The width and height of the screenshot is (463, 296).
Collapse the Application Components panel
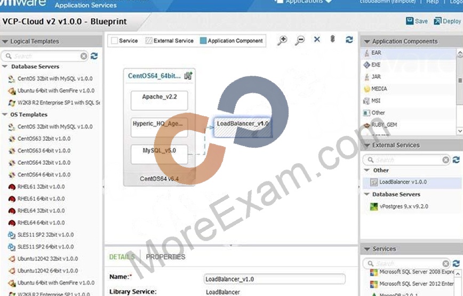(x=367, y=41)
